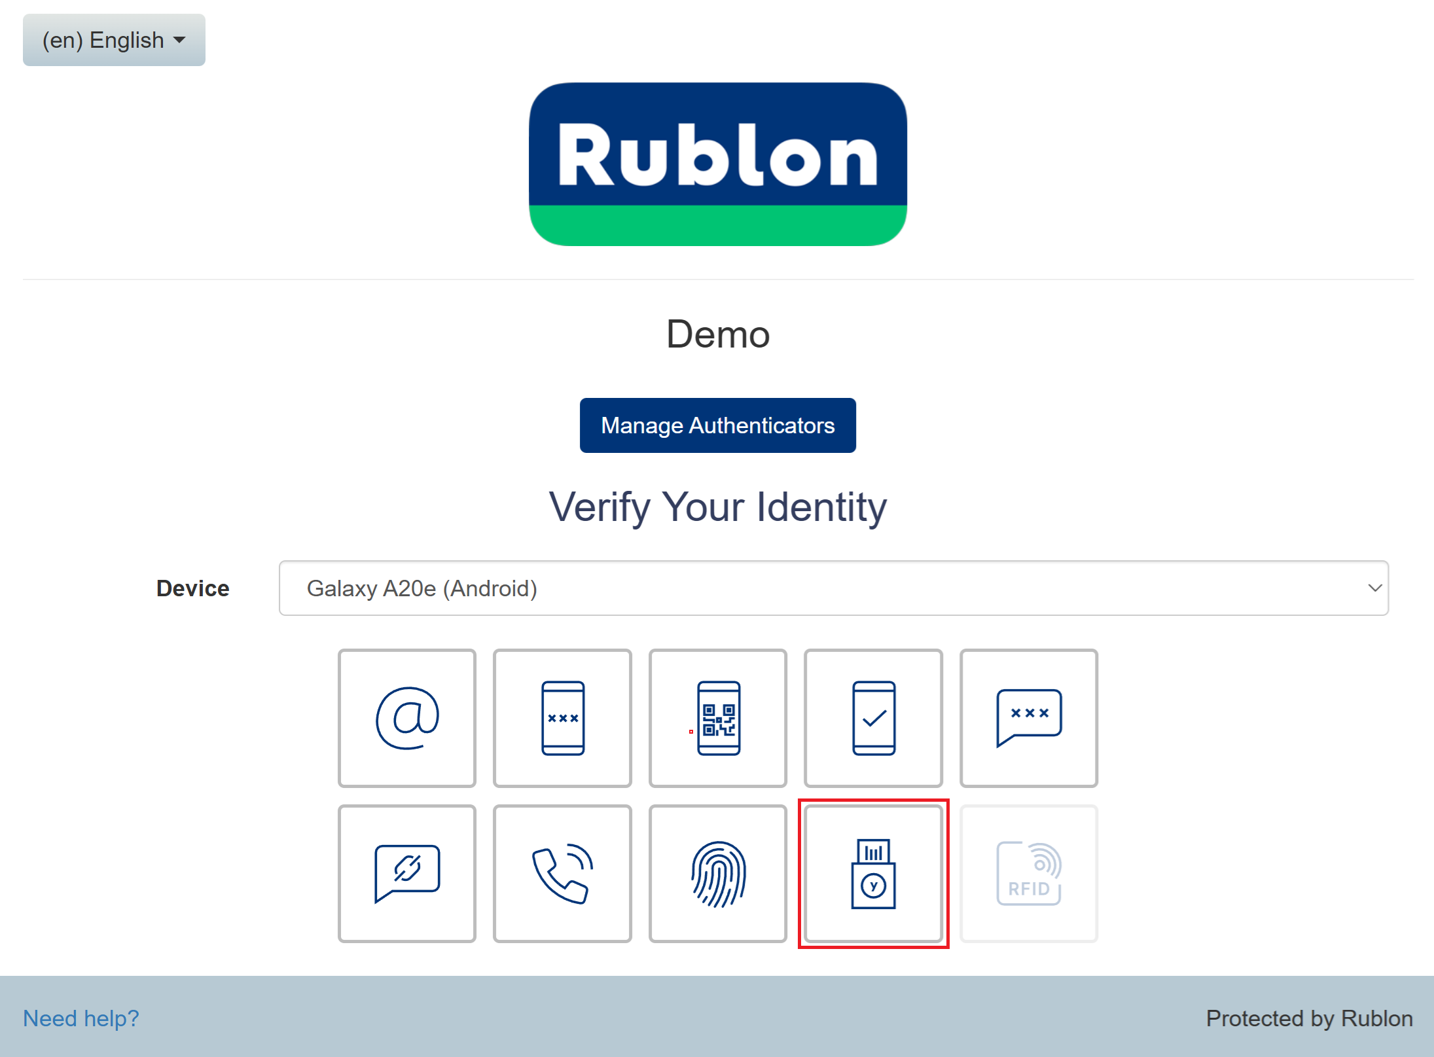Select the QR Code authentication method
Image resolution: width=1434 pixels, height=1057 pixels.
click(718, 718)
